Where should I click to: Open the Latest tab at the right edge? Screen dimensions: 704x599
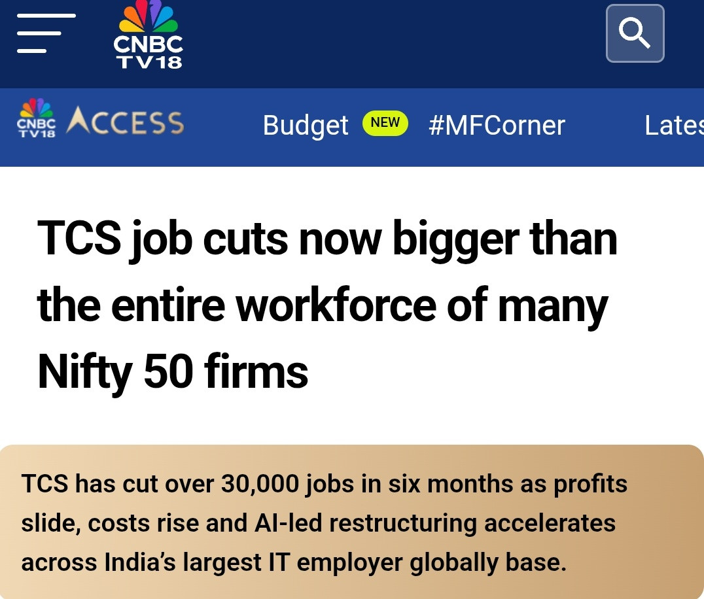coord(674,125)
